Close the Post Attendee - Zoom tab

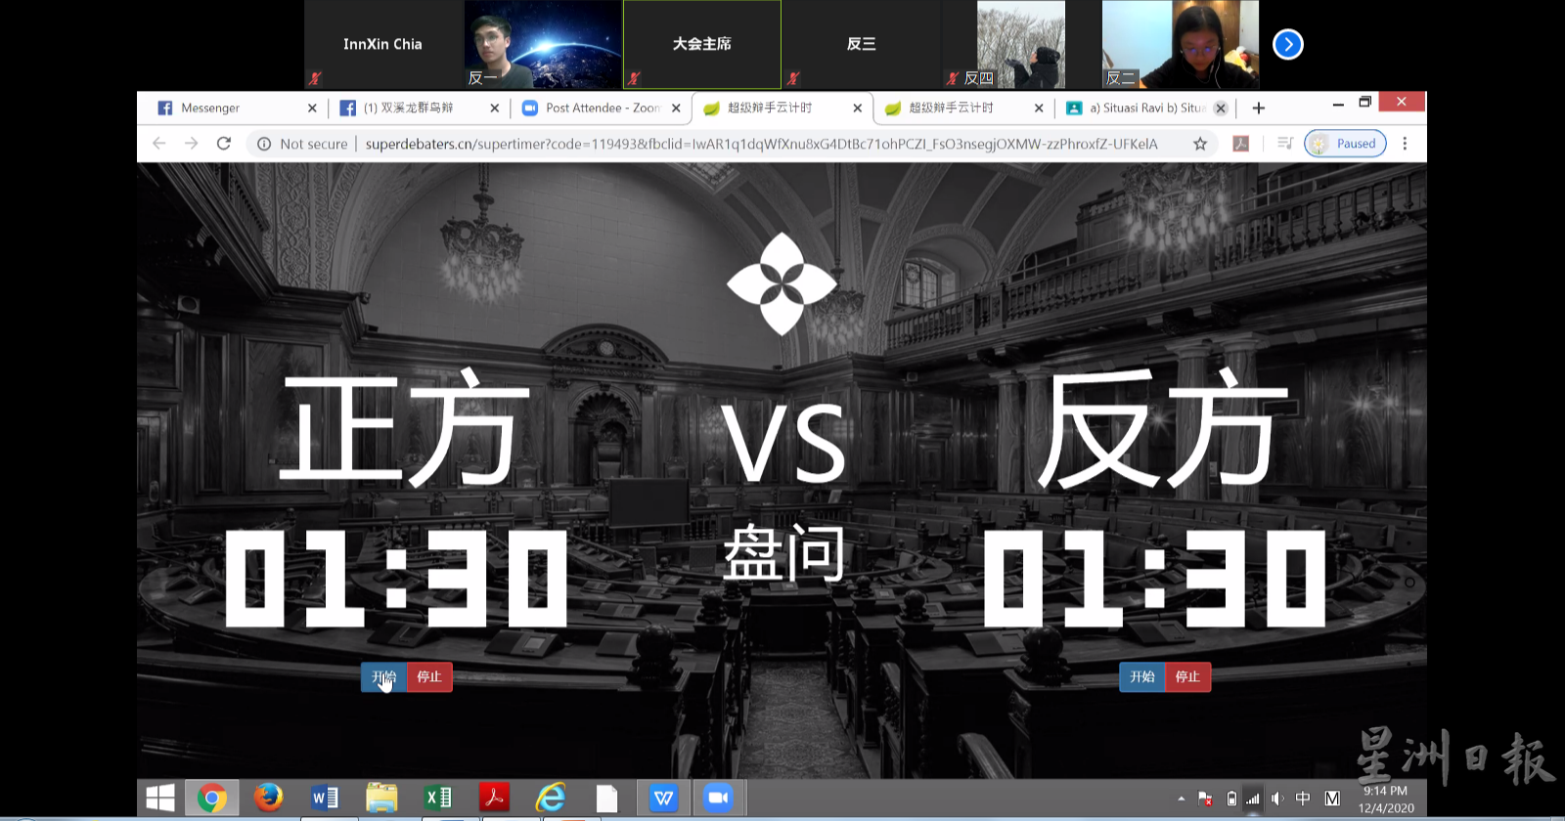[676, 108]
